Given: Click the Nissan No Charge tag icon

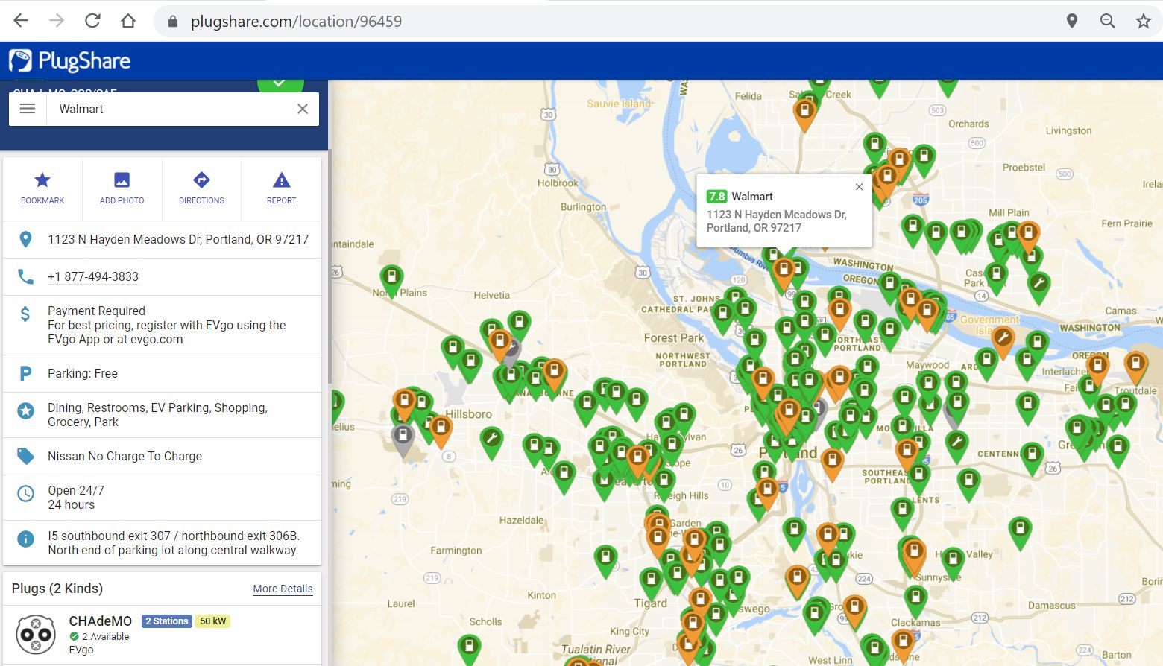Looking at the screenshot, I should pyautogui.click(x=25, y=456).
